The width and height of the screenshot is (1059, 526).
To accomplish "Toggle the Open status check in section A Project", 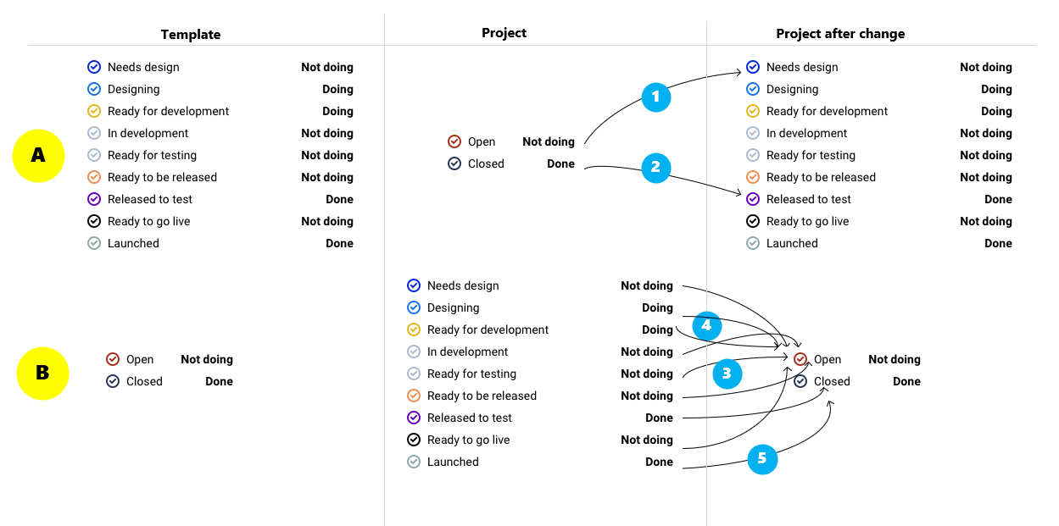I will (454, 141).
